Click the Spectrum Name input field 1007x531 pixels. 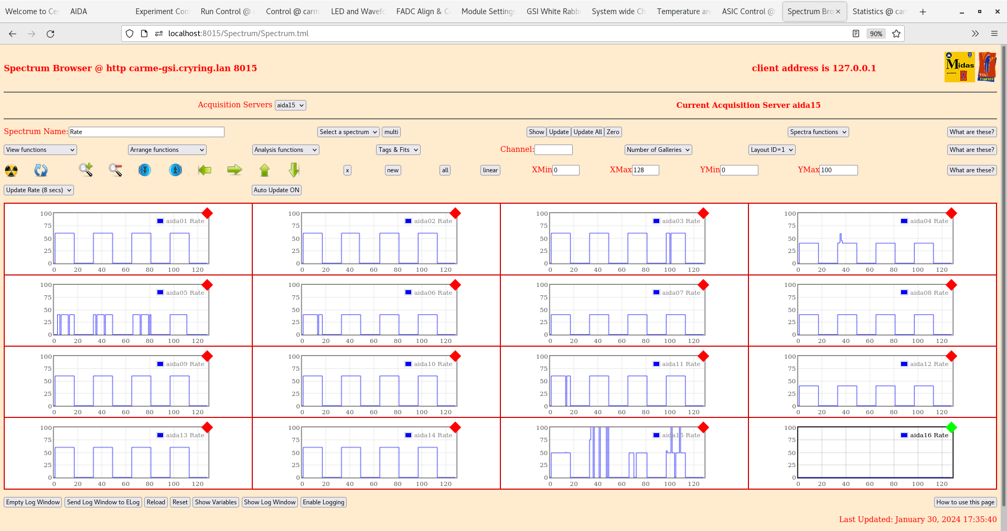146,132
